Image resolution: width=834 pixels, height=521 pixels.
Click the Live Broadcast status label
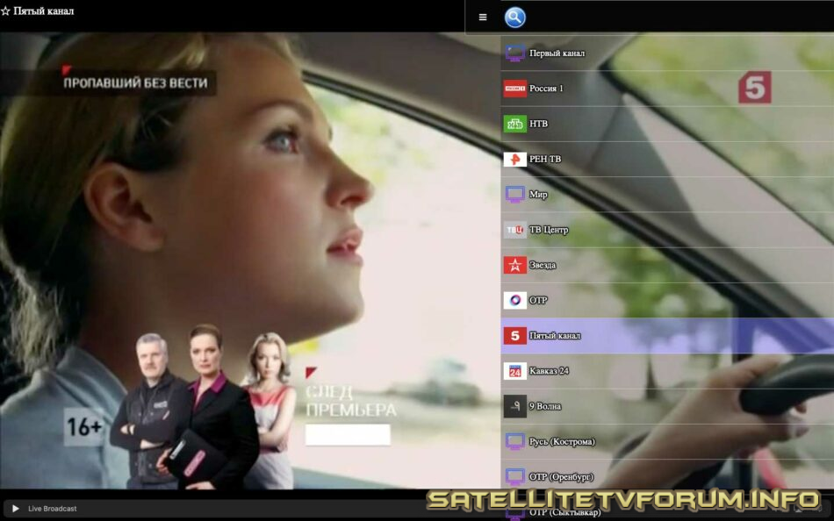tap(52, 509)
